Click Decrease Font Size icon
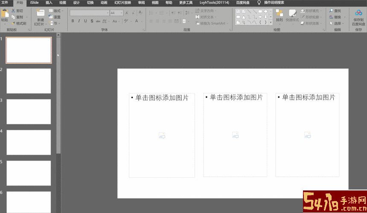 [133, 13]
